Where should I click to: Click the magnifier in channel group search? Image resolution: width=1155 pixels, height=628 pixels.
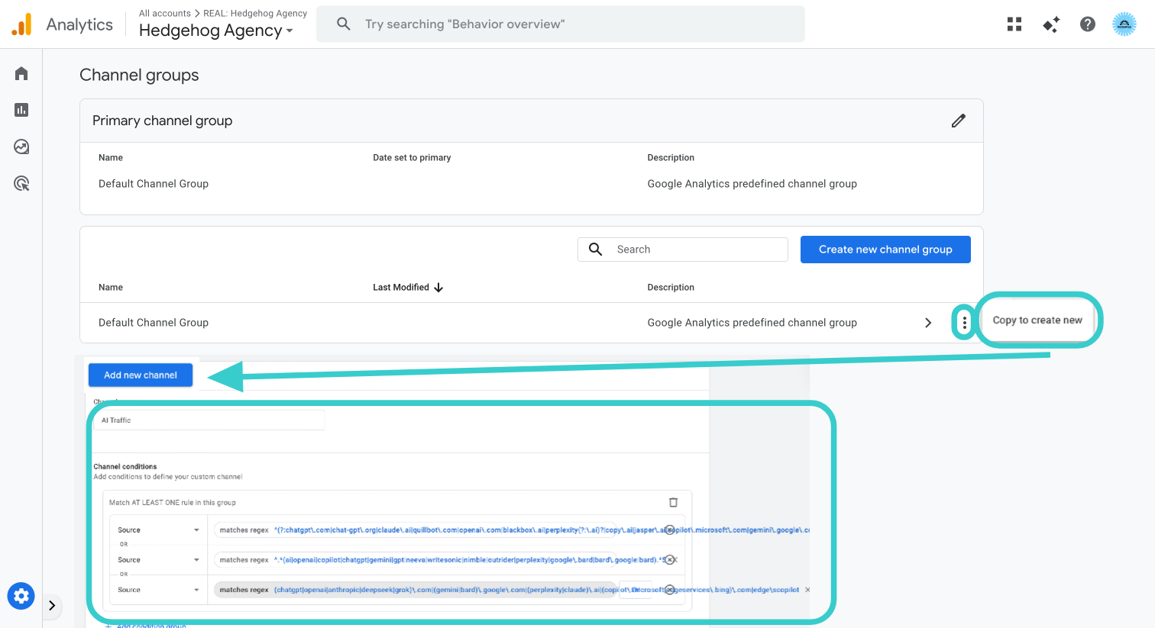pyautogui.click(x=596, y=250)
